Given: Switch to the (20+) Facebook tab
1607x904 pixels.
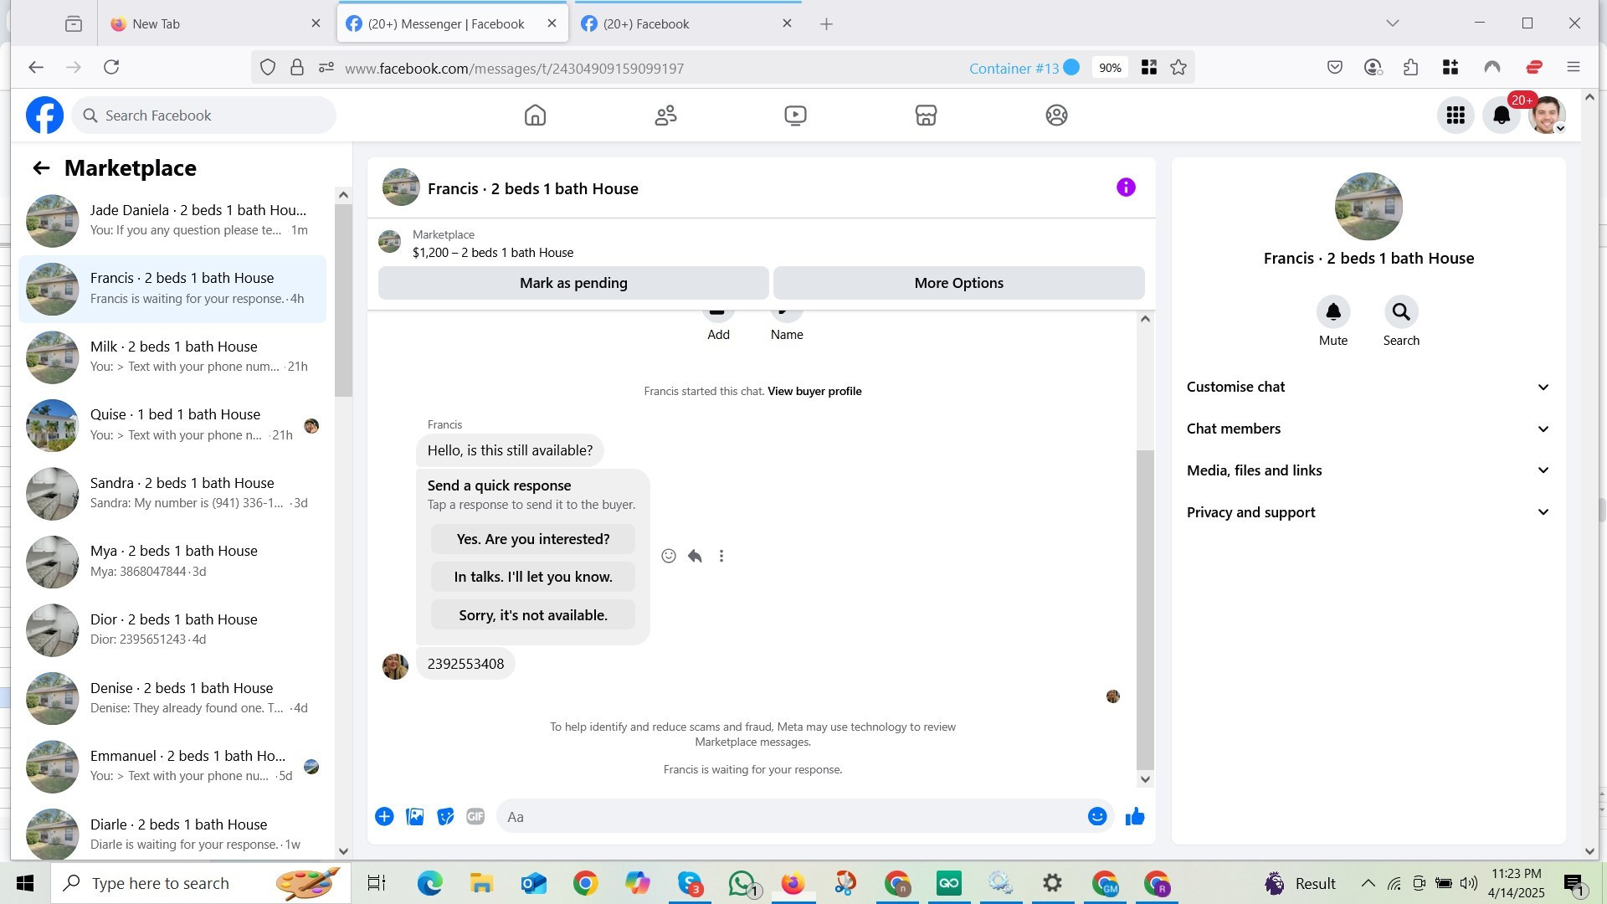Looking at the screenshot, I should pos(646,24).
